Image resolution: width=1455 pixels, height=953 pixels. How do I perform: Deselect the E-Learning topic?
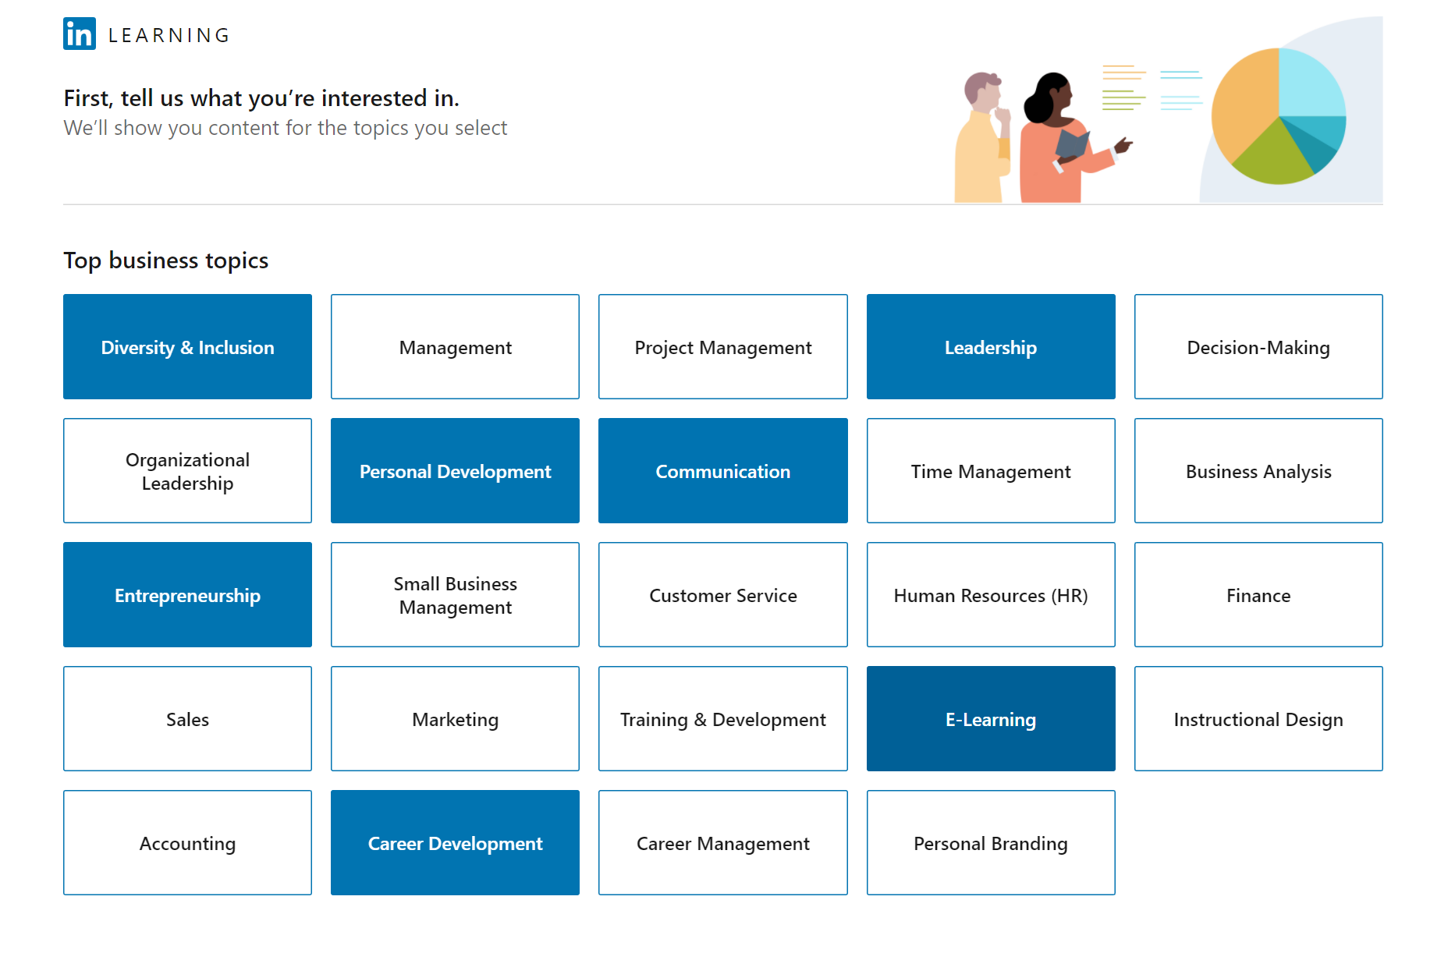pyautogui.click(x=990, y=719)
